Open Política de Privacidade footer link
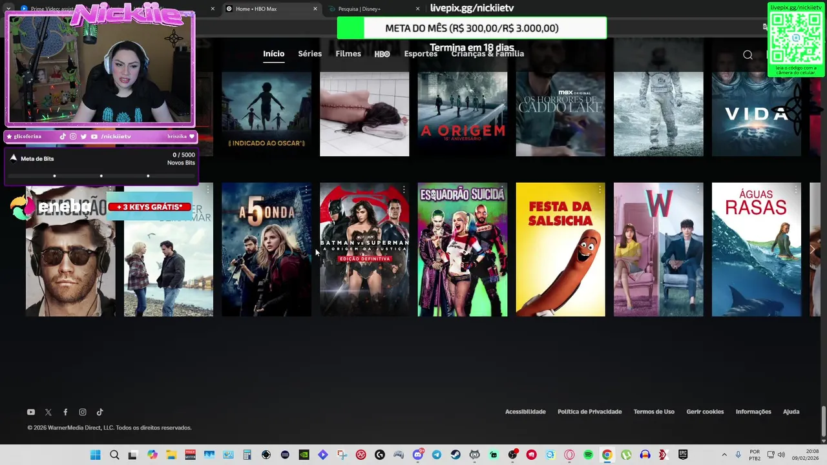Screen dimensions: 827x465 [x=589, y=411]
